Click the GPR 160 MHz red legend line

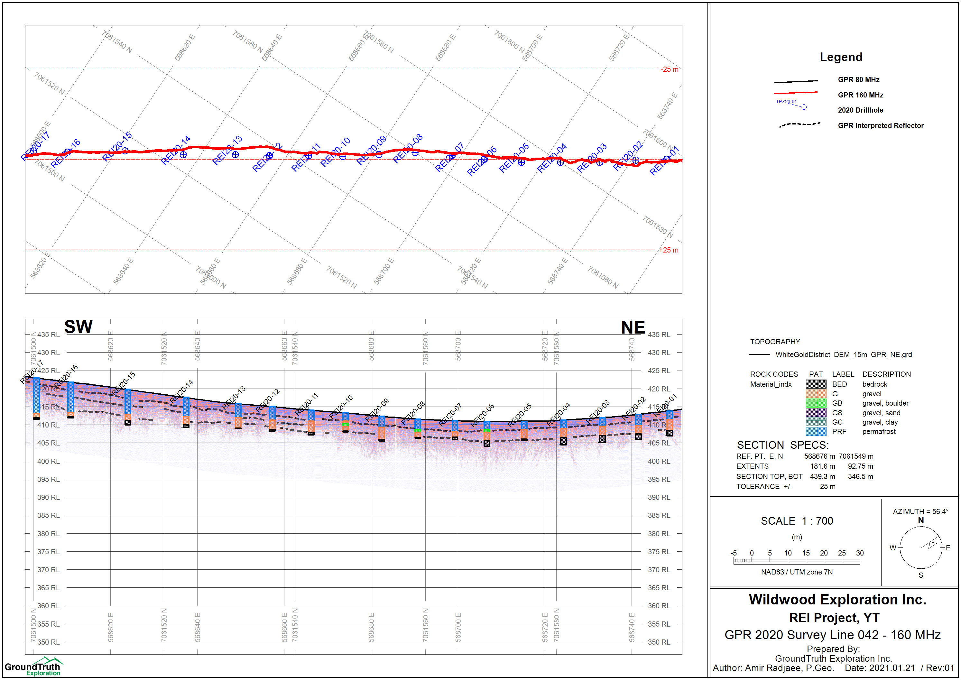point(796,93)
